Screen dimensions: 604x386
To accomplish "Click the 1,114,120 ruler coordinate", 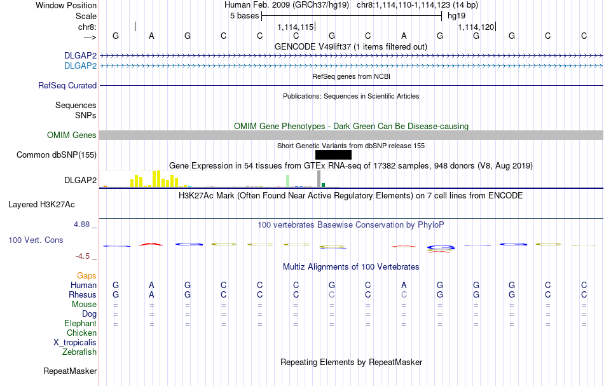I will (x=476, y=27).
